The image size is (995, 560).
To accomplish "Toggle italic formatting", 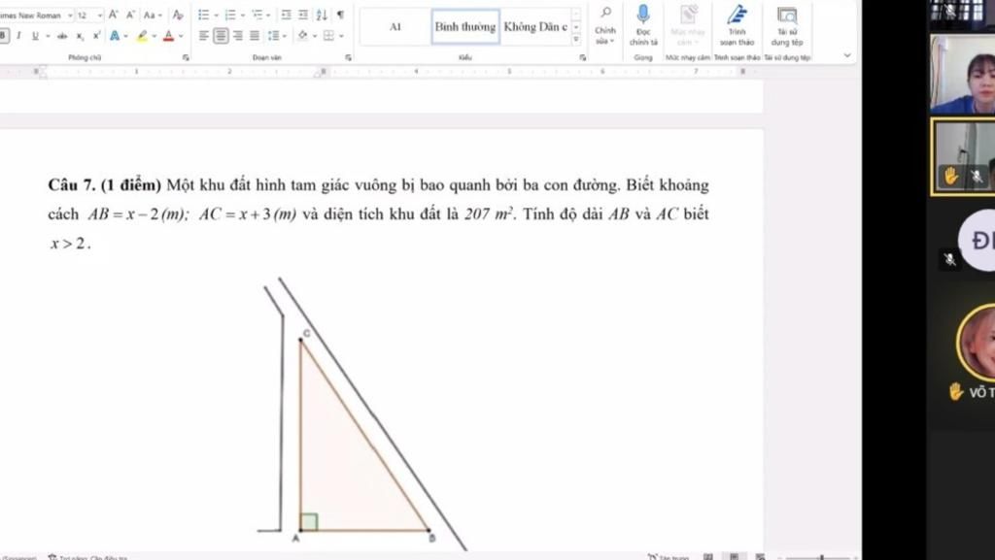I will point(18,36).
